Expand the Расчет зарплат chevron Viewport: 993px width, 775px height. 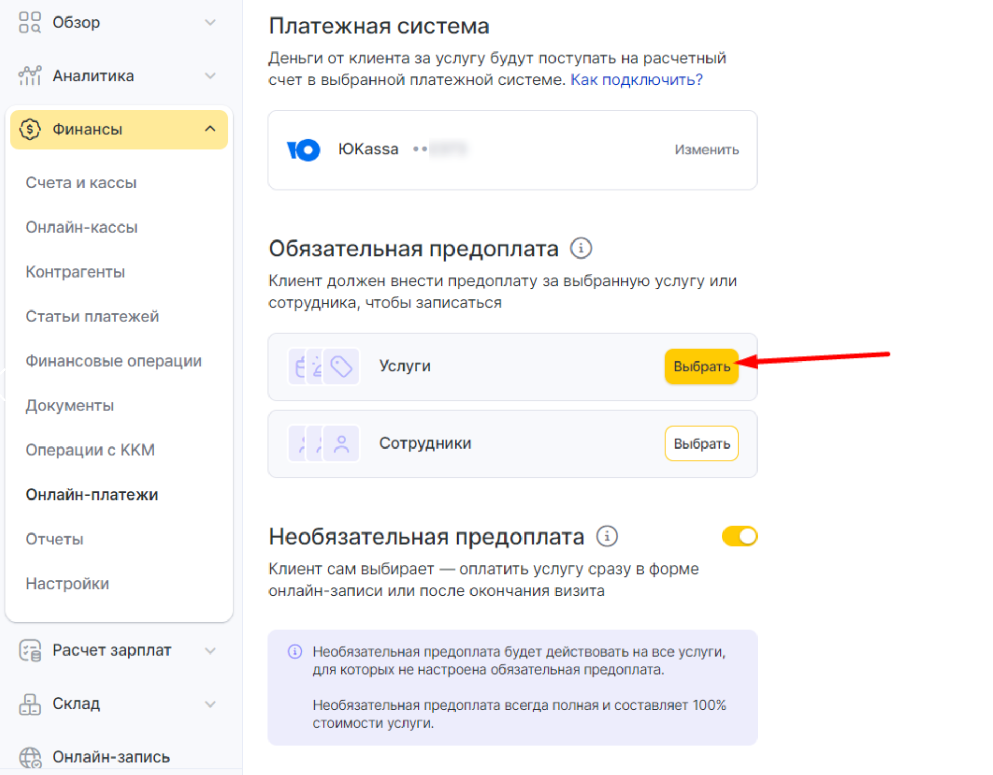pos(210,650)
